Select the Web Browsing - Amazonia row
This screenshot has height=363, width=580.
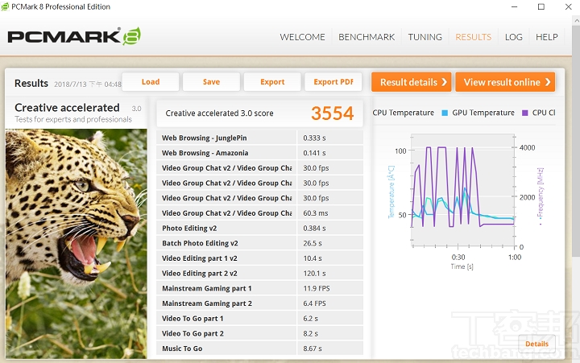[x=259, y=153]
